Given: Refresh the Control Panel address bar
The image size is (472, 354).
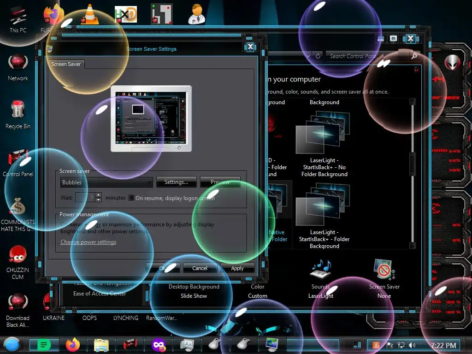Looking at the screenshot, I should tap(318, 56).
